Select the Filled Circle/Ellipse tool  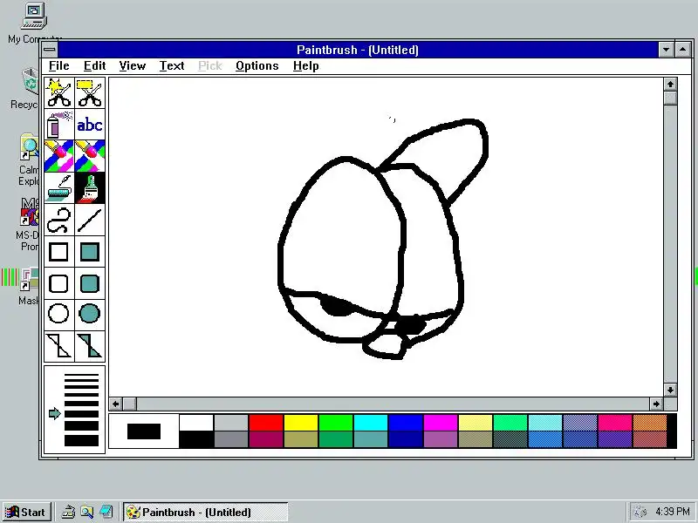pyautogui.click(x=90, y=314)
